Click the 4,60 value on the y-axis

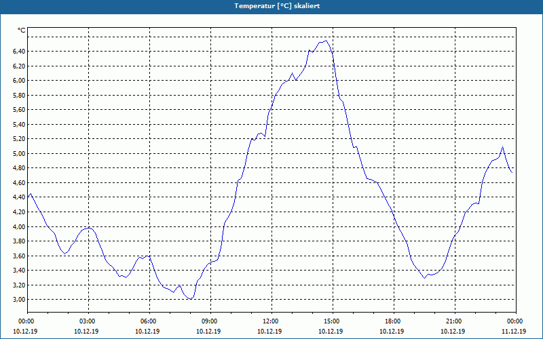20,182
